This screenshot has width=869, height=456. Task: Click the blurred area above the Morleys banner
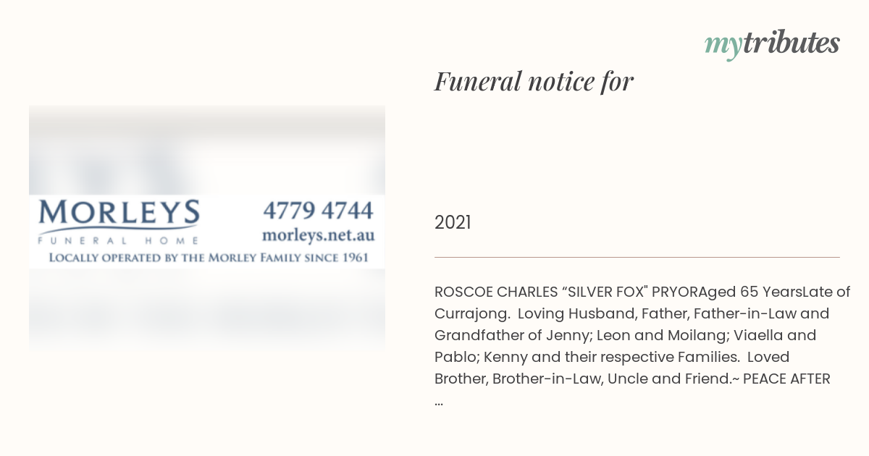tap(207, 151)
